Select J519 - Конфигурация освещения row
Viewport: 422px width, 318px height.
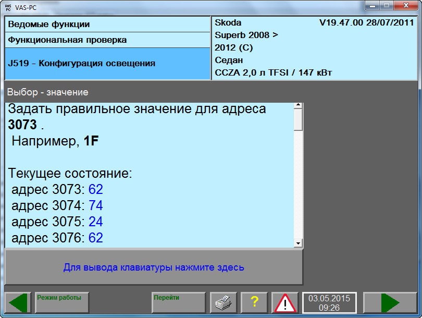[107, 64]
